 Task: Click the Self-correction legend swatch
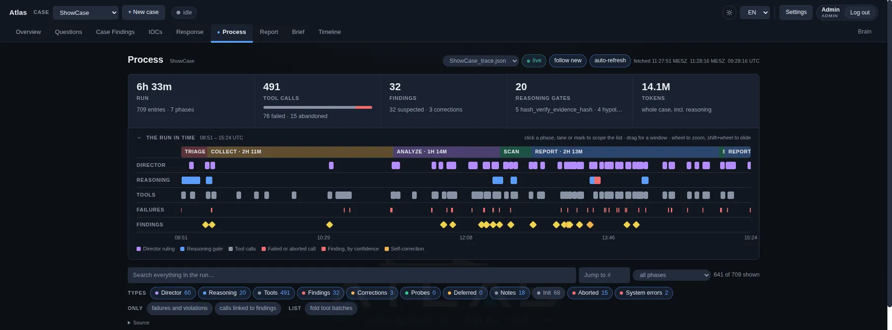[x=387, y=249]
